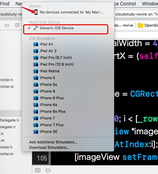Click the 'No devices connected' phone entry
Viewport: 158px width, 174px height.
click(x=68, y=12)
